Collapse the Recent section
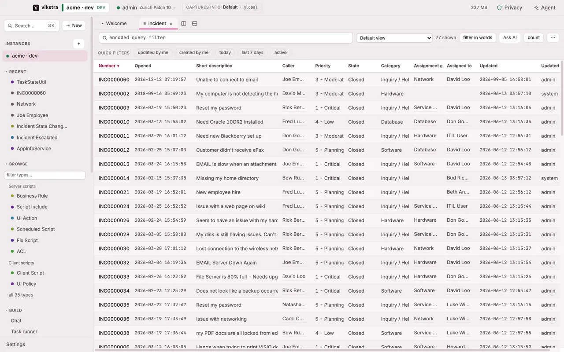The height and width of the screenshot is (352, 564). click(x=16, y=72)
